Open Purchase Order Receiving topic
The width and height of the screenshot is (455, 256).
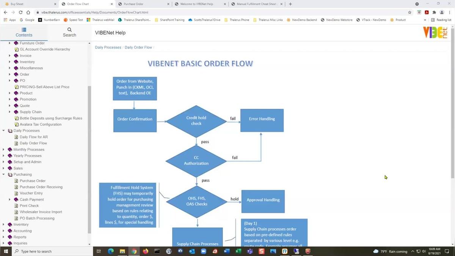pyautogui.click(x=41, y=187)
